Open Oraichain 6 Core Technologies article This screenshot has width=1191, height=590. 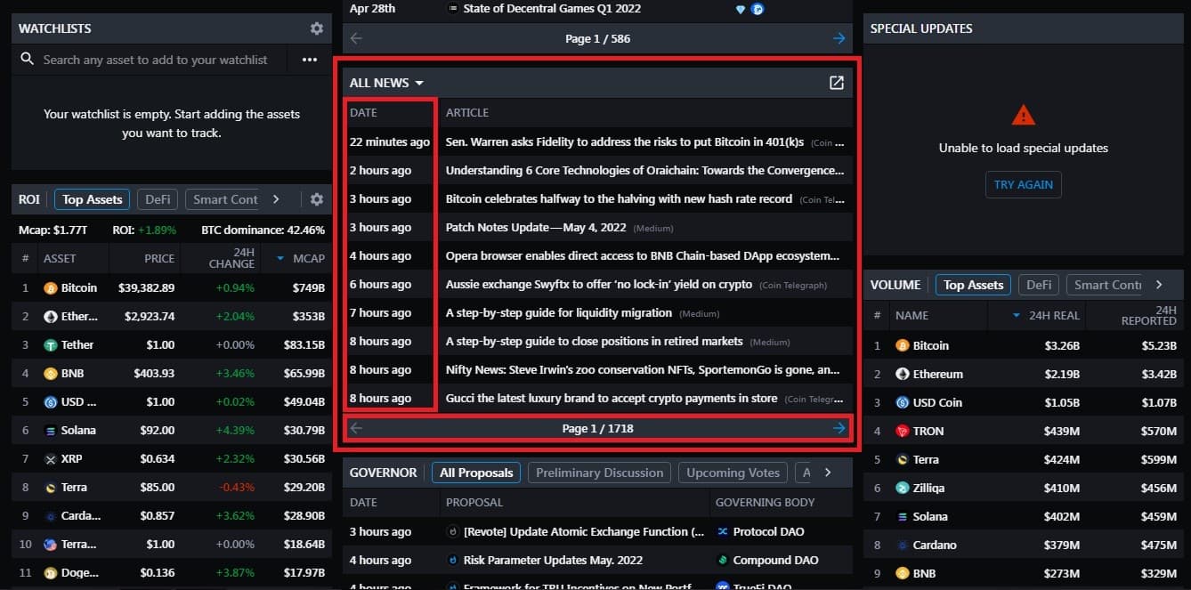click(x=644, y=170)
